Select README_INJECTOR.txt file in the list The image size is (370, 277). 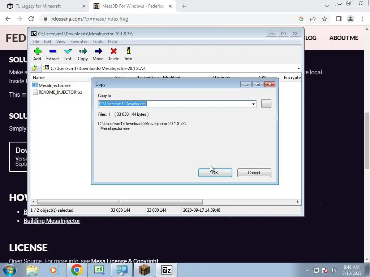(x=57, y=92)
